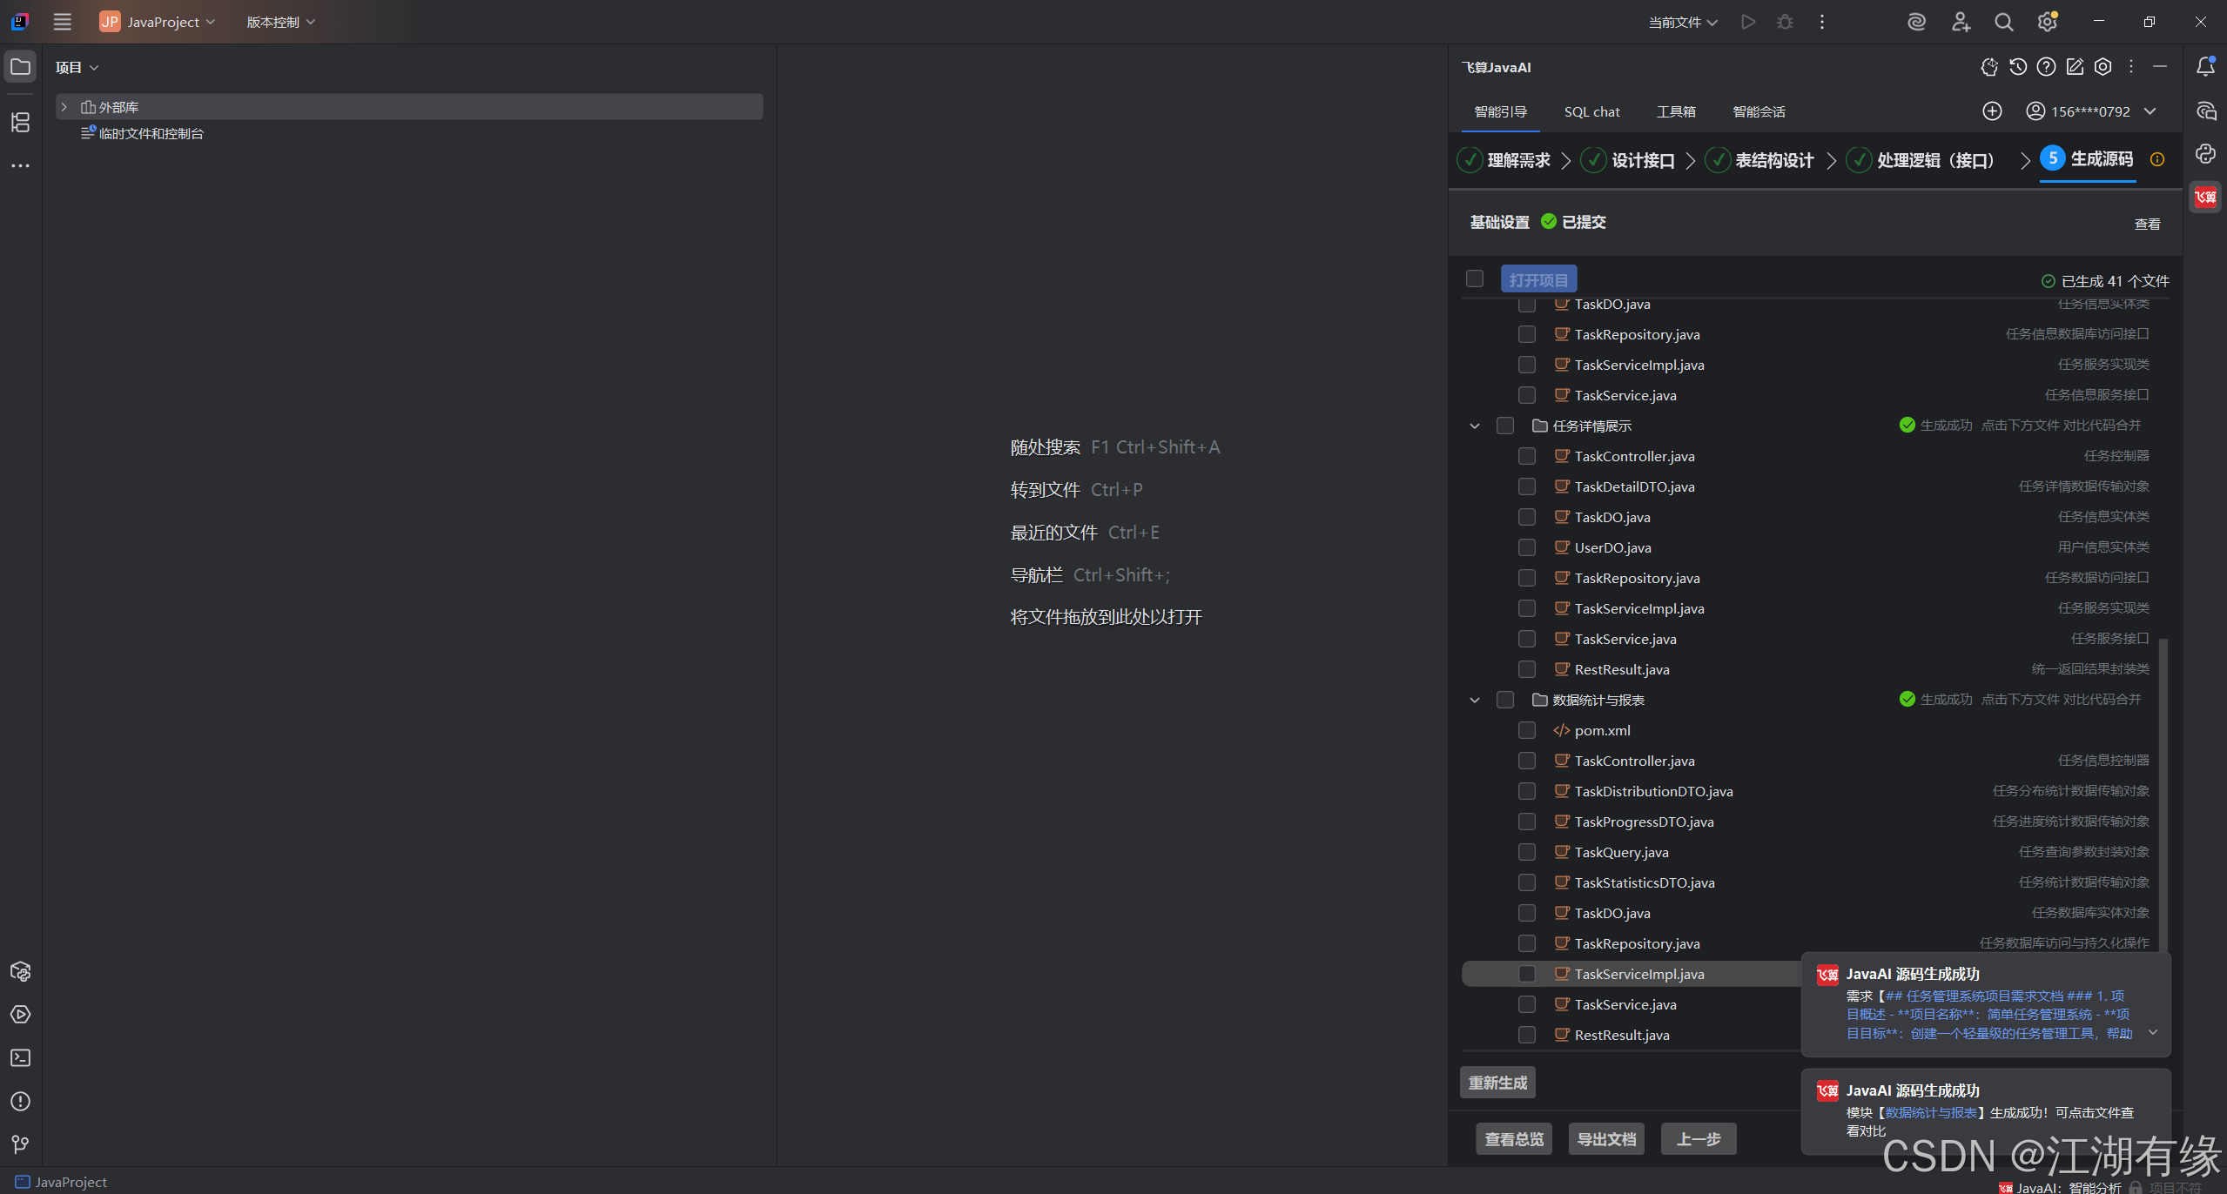
Task: Go to step 理解需求
Action: (1504, 160)
